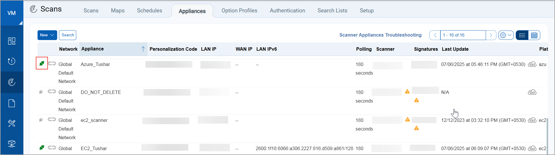Click the cloud platform icon for ec2_scanner
Screen dimensions: 555x155
click(532, 120)
